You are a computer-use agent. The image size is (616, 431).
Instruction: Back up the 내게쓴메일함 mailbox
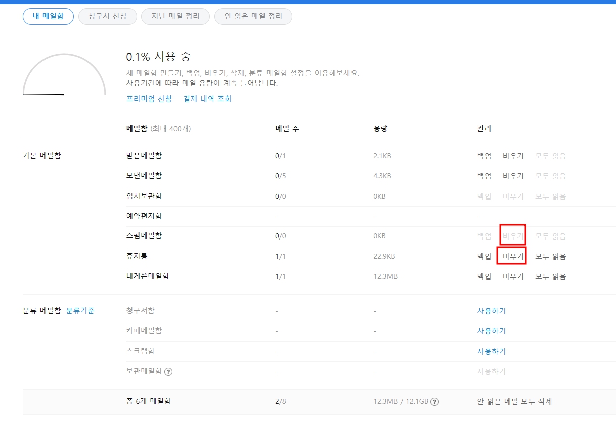pos(483,276)
